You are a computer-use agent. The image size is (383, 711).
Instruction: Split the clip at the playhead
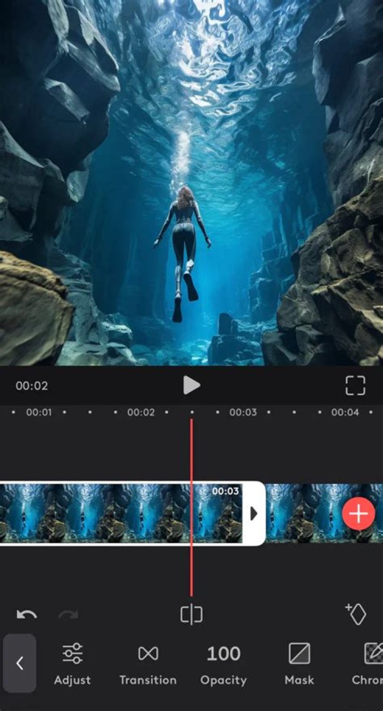191,615
